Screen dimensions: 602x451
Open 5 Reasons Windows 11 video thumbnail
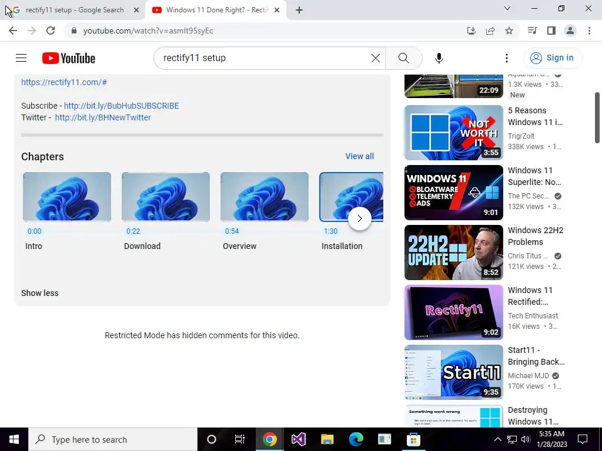click(453, 133)
